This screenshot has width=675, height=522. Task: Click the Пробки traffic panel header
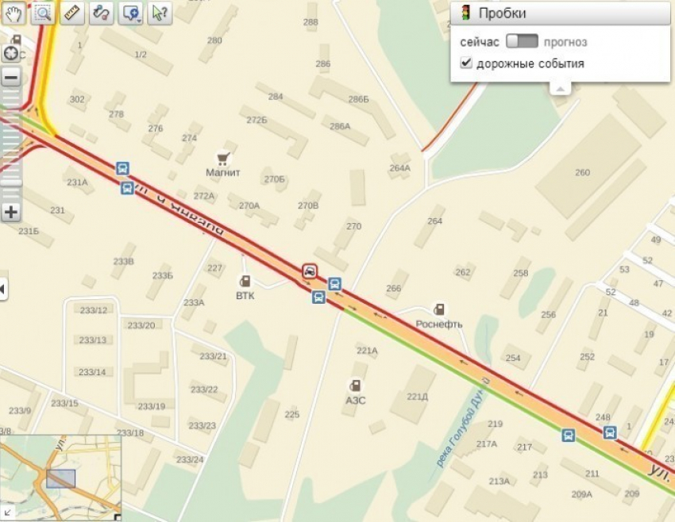coord(561,13)
